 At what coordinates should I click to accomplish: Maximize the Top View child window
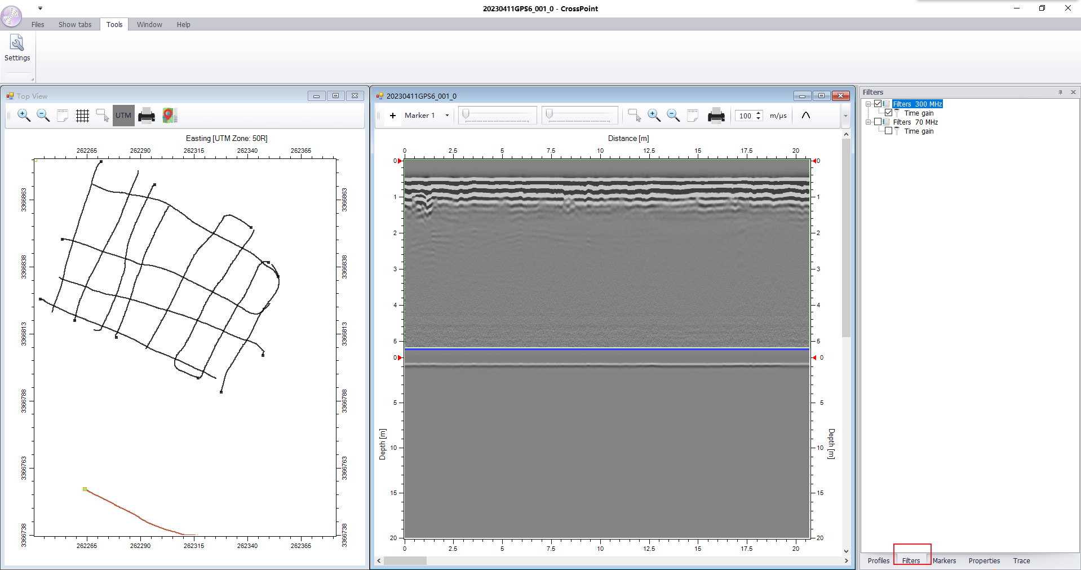click(335, 96)
